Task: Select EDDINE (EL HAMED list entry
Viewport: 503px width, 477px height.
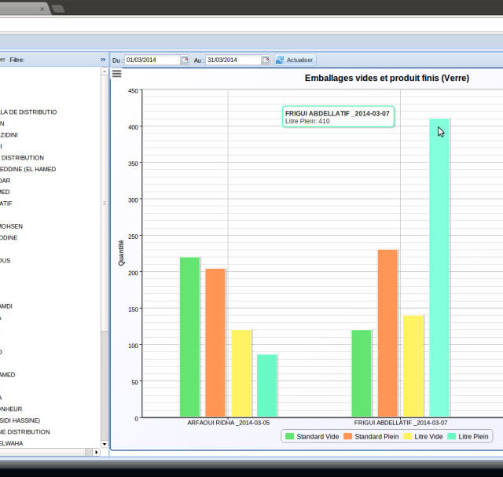Action: tap(28, 169)
